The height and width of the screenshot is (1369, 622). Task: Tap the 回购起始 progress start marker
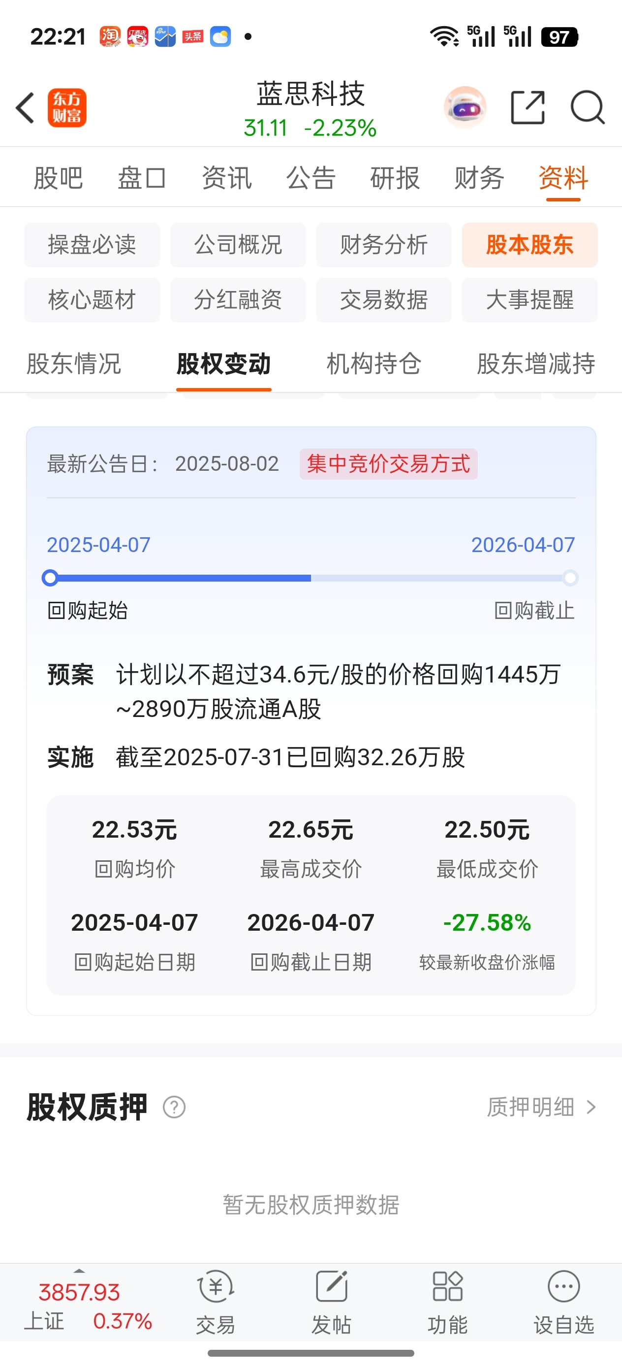(50, 578)
